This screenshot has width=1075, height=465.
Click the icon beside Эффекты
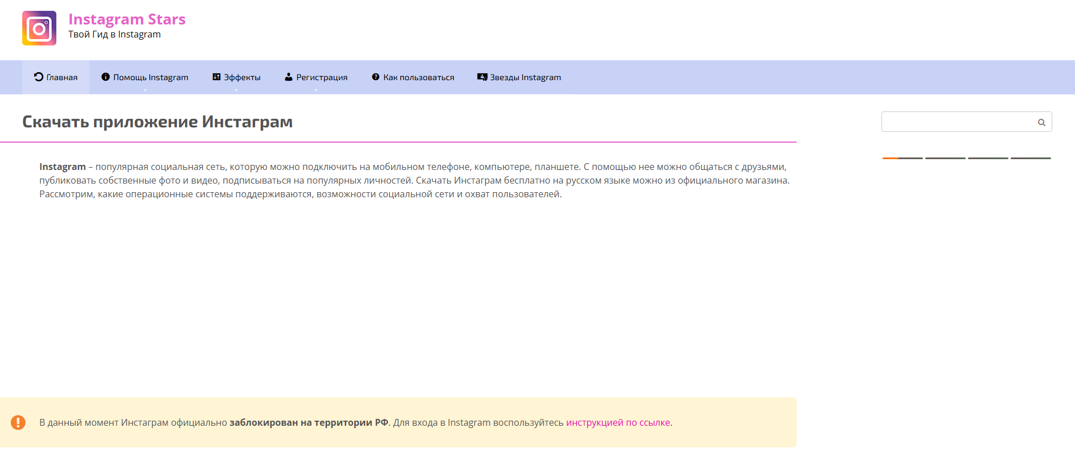click(216, 77)
